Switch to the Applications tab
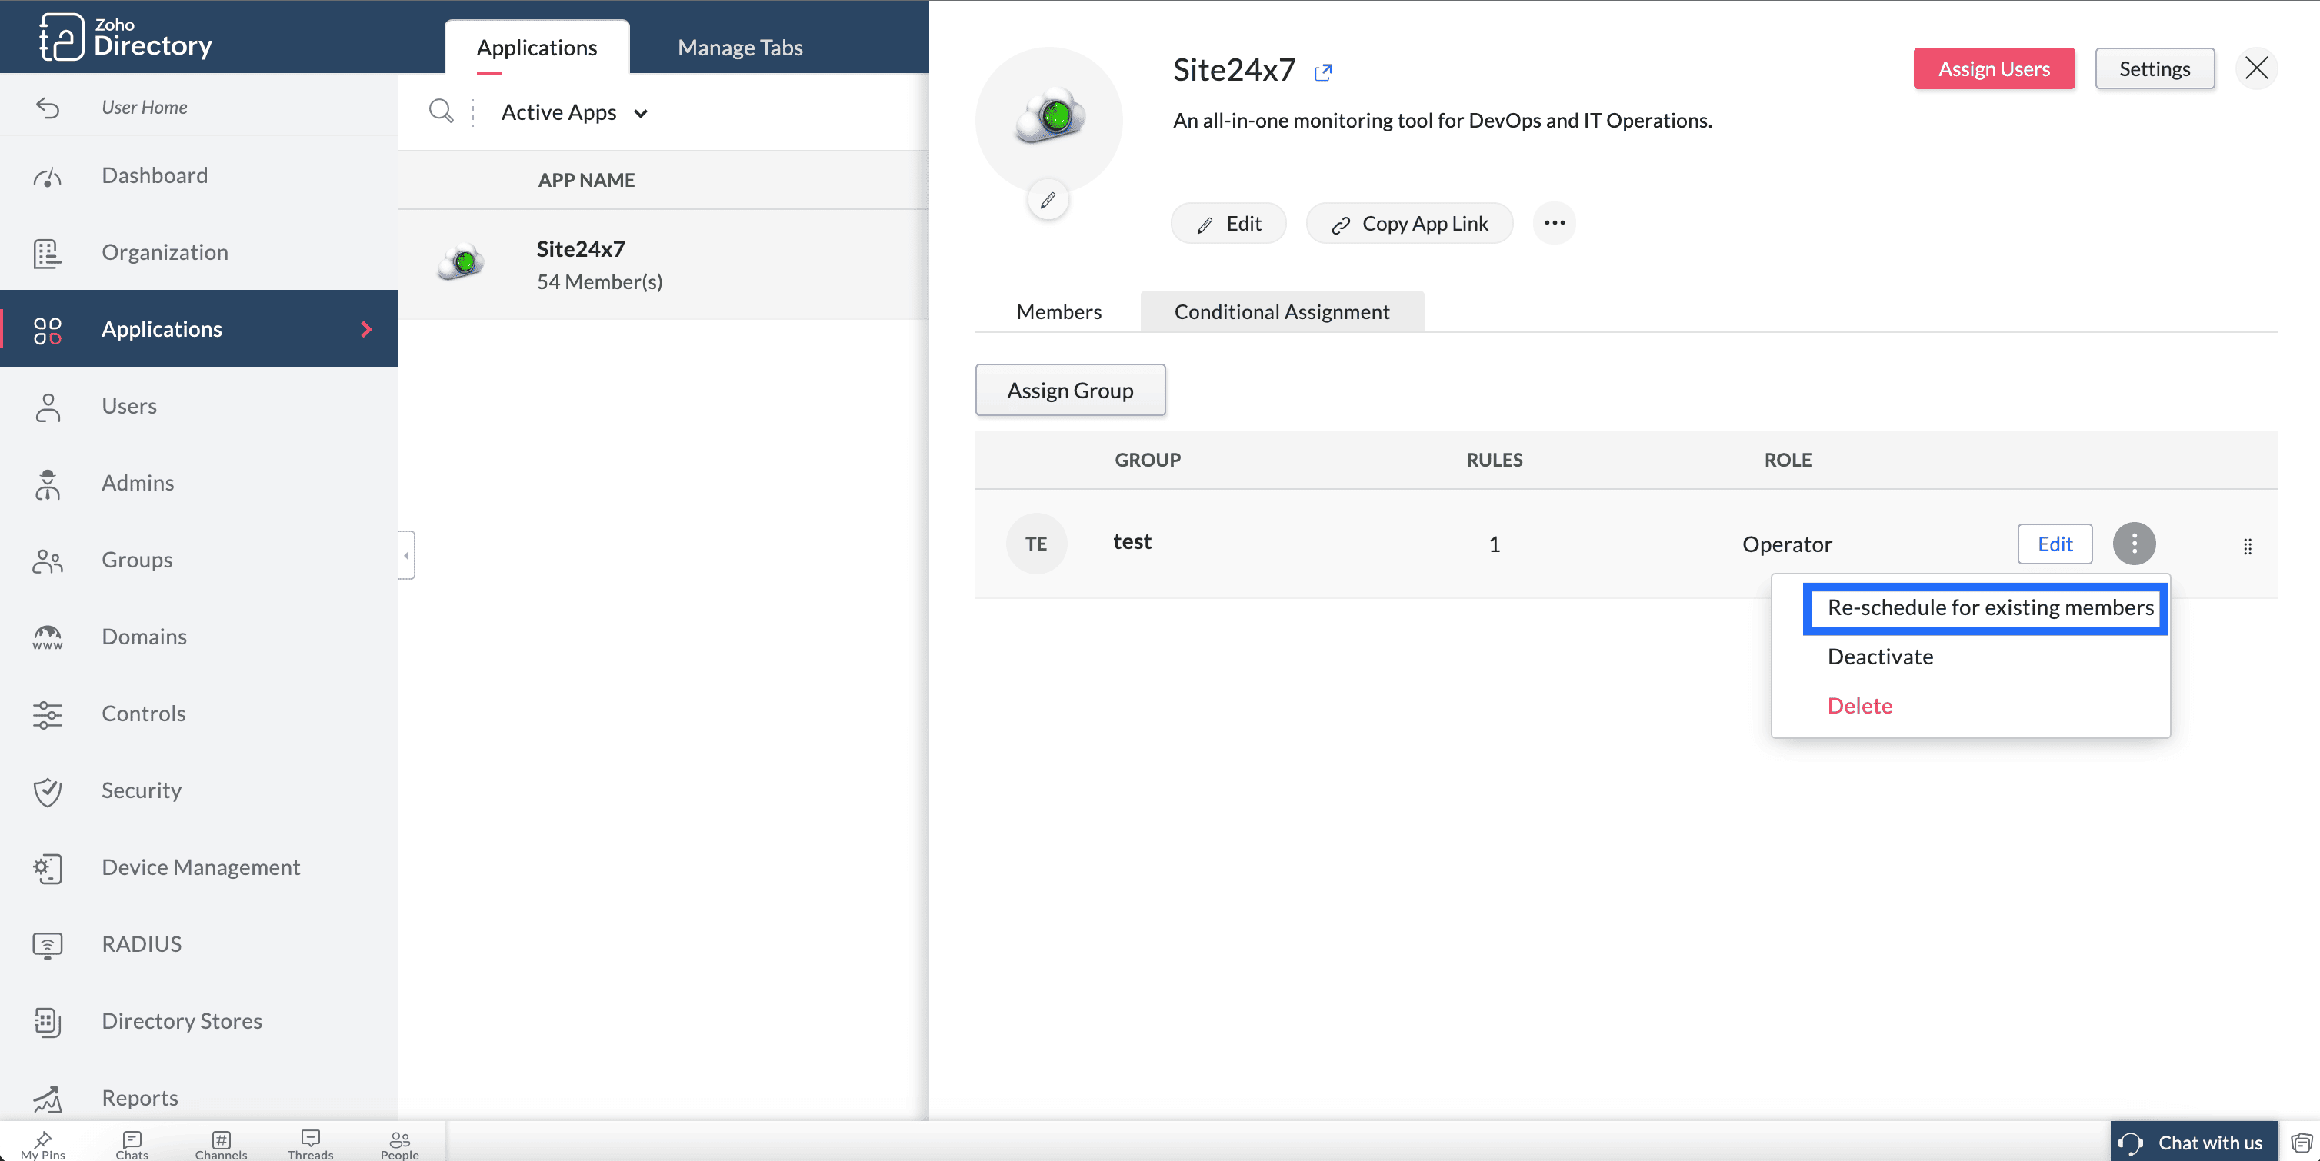2320x1161 pixels. [x=537, y=48]
